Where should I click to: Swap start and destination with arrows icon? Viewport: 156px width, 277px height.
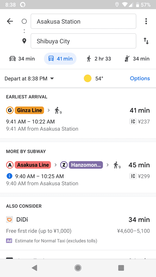146,41
